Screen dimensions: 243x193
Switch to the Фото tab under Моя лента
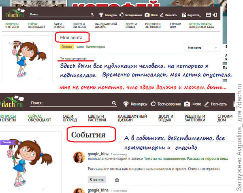coord(80,47)
